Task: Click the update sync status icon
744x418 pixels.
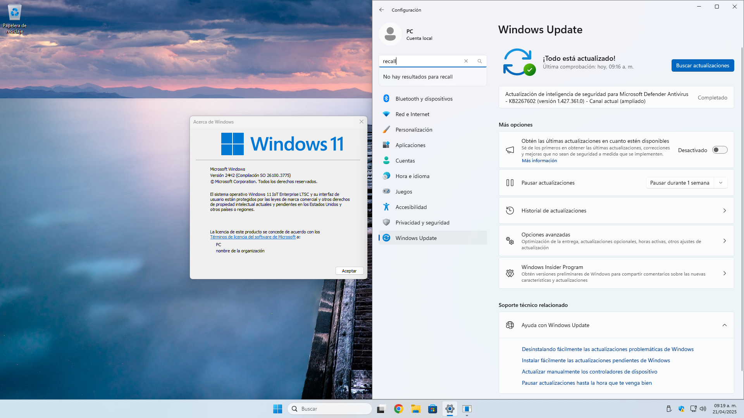Action: pos(518,62)
